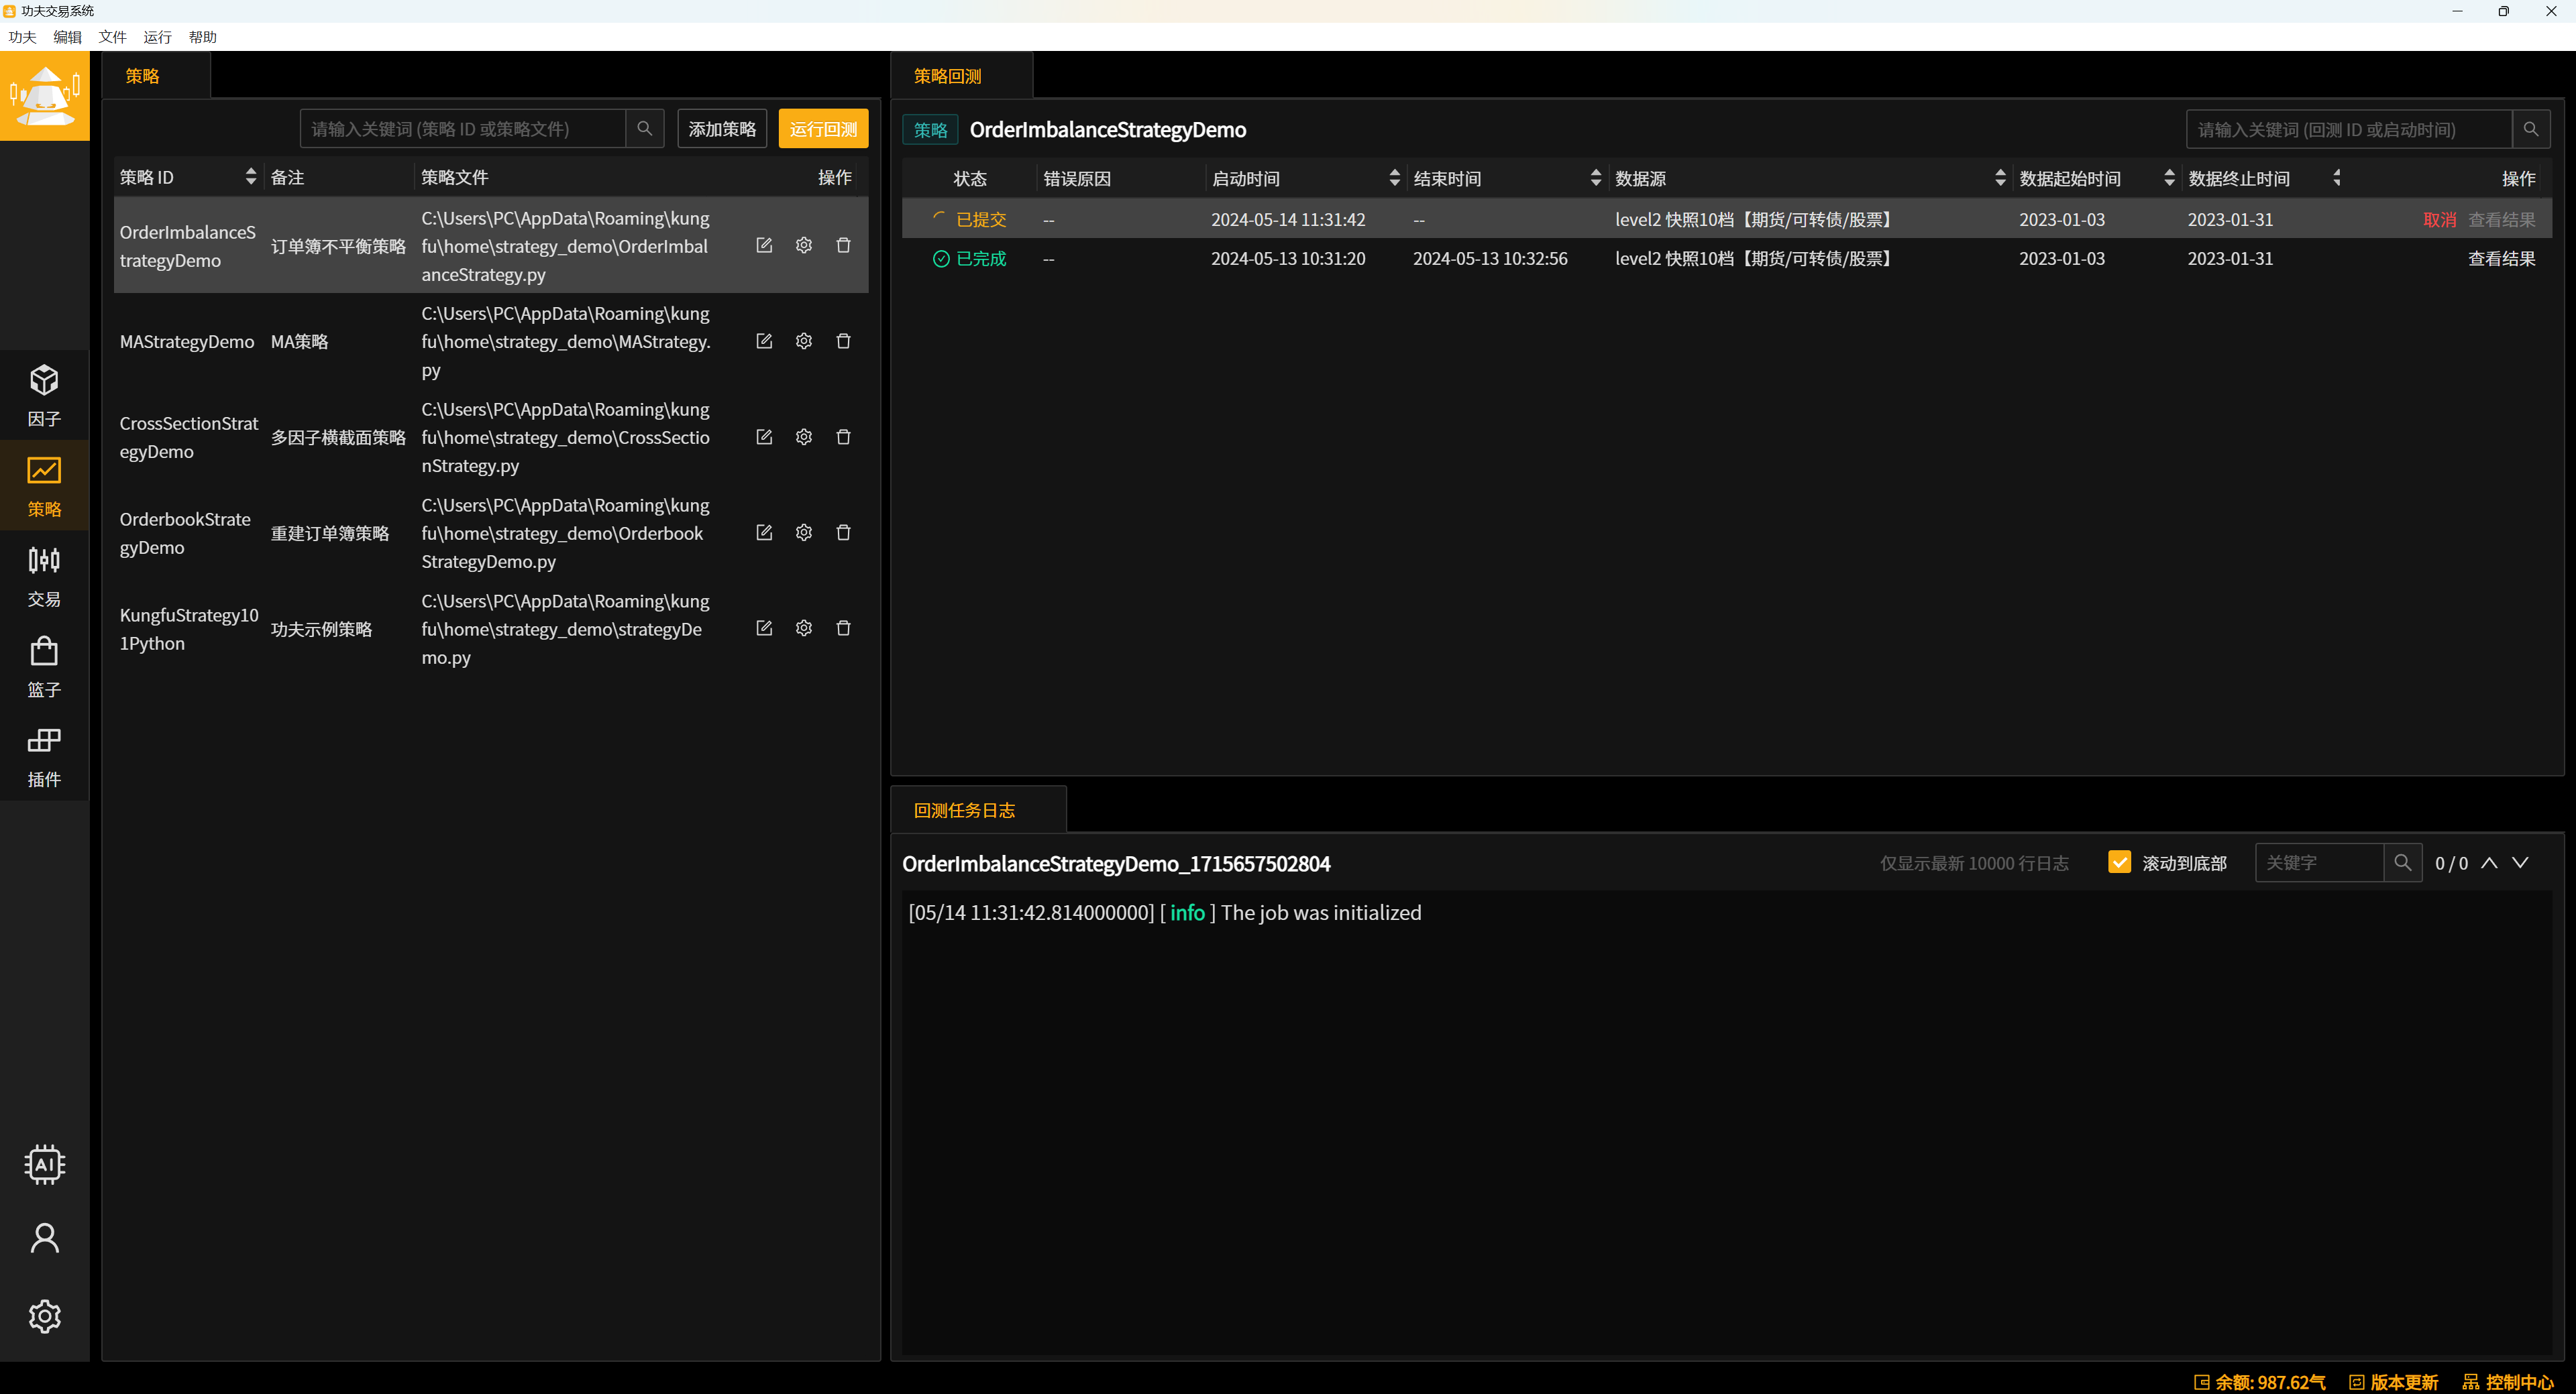Cancel the submitted backtest with 取消
This screenshot has width=2576, height=1394.
click(2439, 219)
